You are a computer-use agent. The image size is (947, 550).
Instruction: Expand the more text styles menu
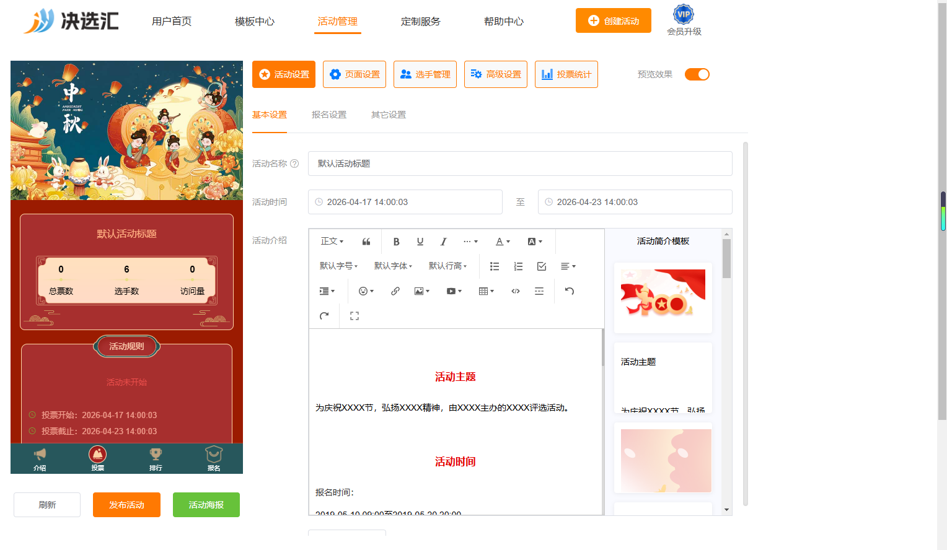(471, 242)
